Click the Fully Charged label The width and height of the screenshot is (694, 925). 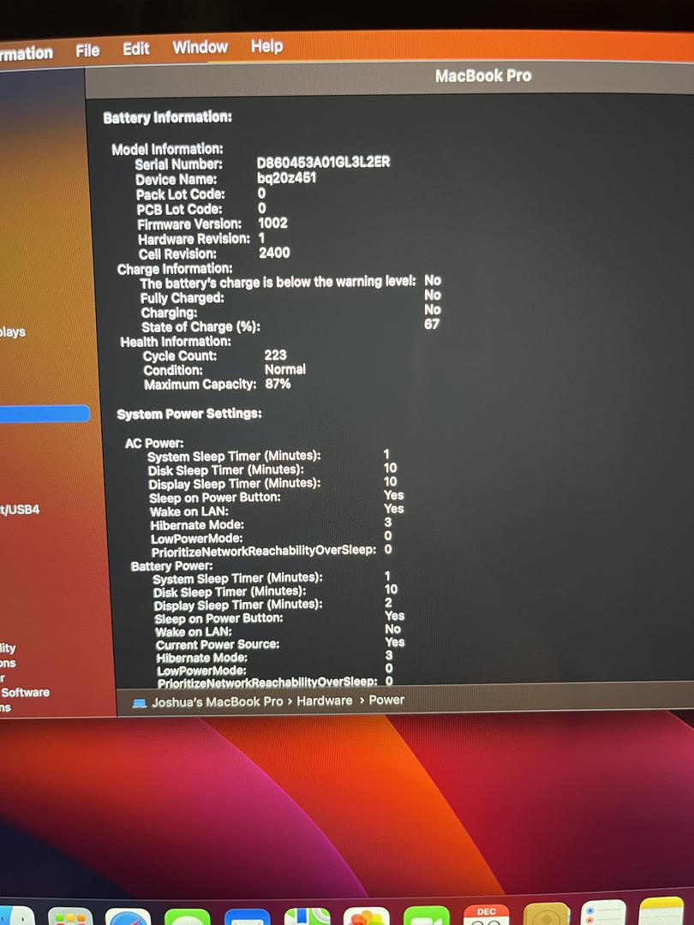[x=182, y=298]
